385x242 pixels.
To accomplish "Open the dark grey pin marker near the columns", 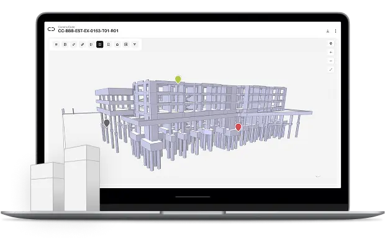I will (x=107, y=123).
